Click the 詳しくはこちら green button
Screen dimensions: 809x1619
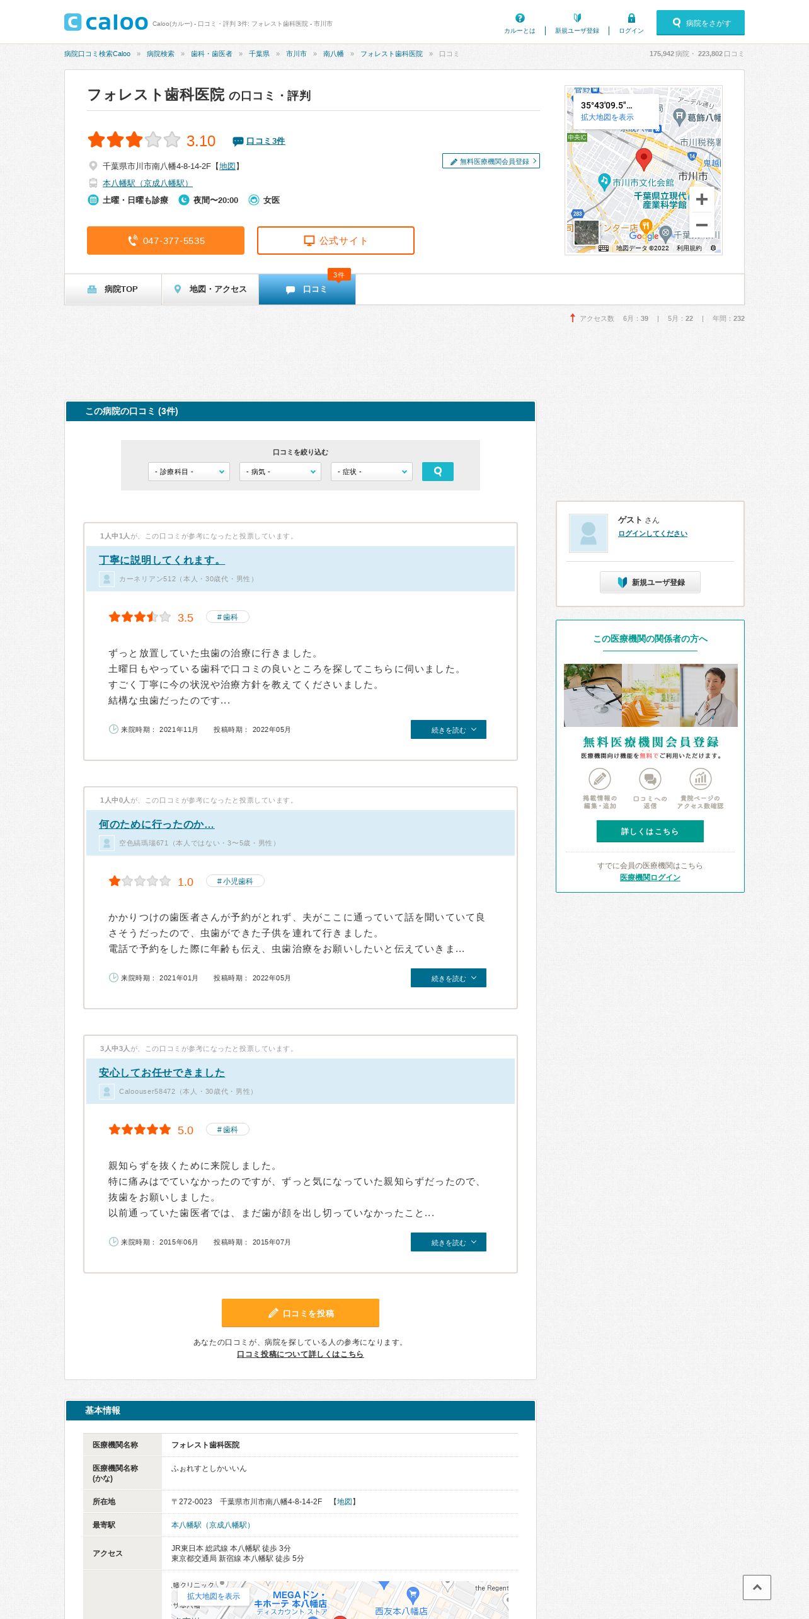click(650, 832)
